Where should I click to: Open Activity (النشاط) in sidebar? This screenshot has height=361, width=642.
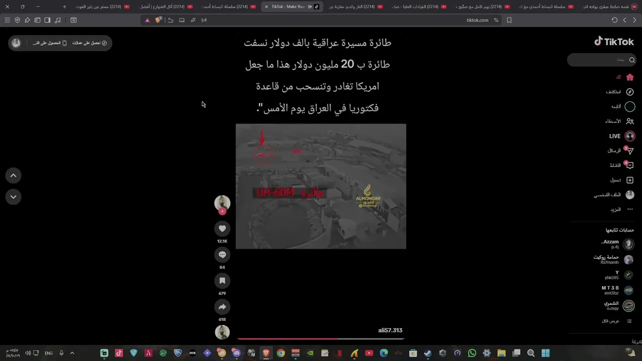(622, 165)
